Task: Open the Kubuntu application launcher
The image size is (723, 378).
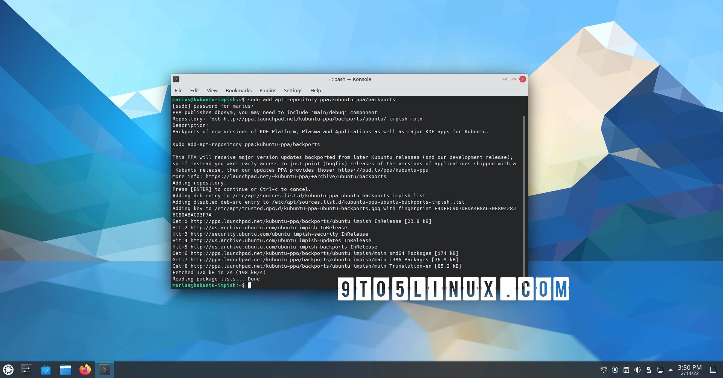Action: click(x=8, y=370)
